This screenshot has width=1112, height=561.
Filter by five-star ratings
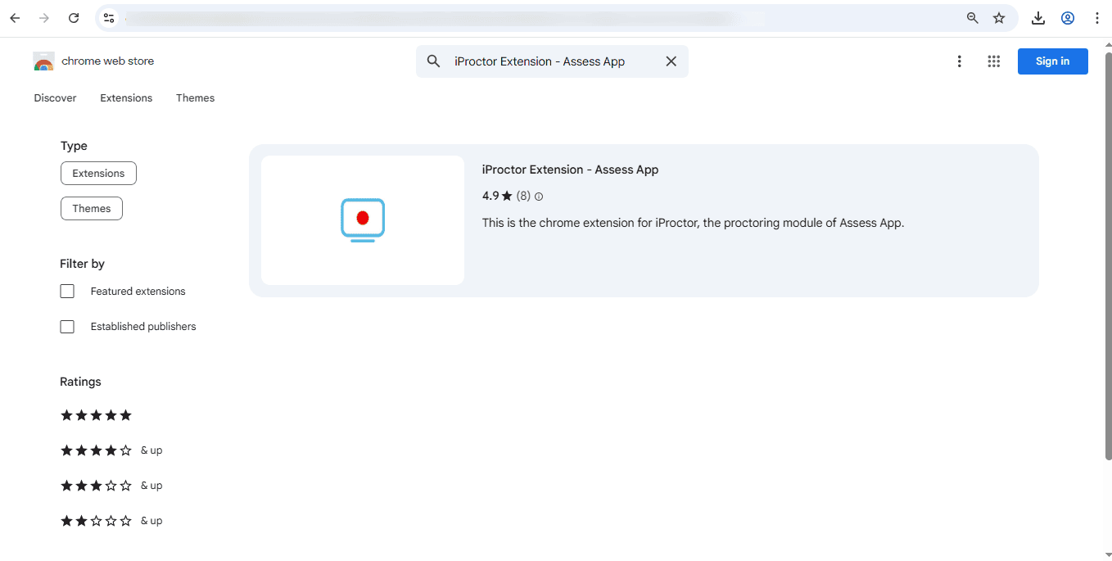point(96,415)
